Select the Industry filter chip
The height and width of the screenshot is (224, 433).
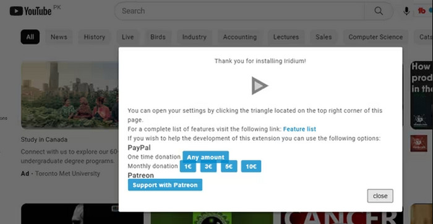coord(194,37)
